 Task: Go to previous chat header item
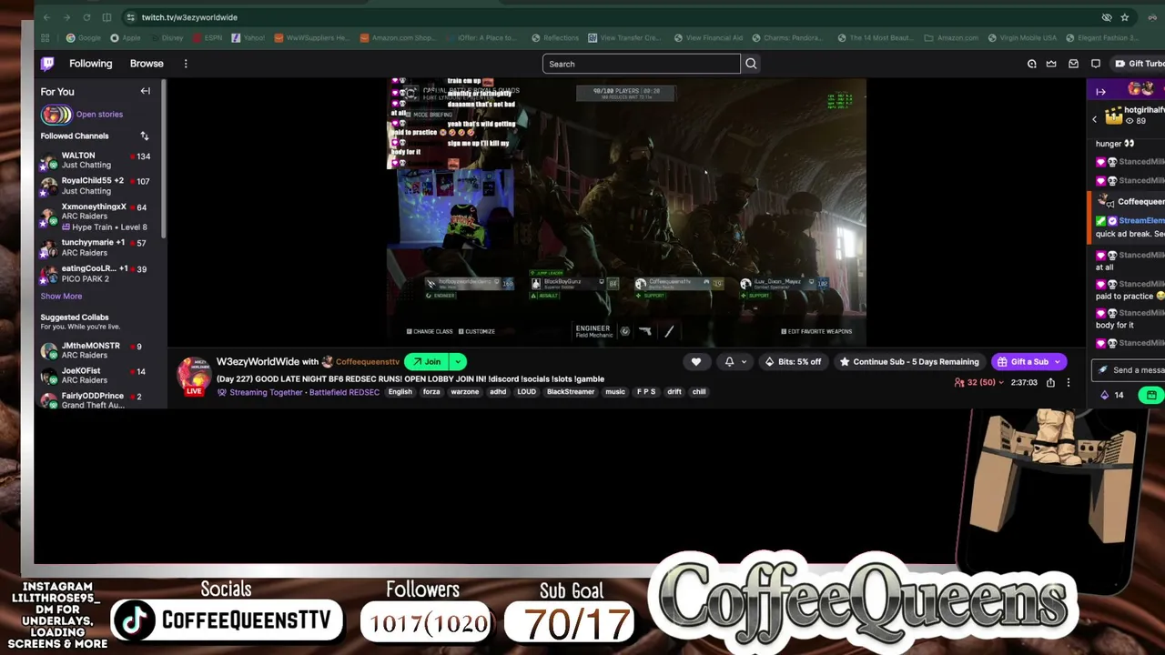1095,118
